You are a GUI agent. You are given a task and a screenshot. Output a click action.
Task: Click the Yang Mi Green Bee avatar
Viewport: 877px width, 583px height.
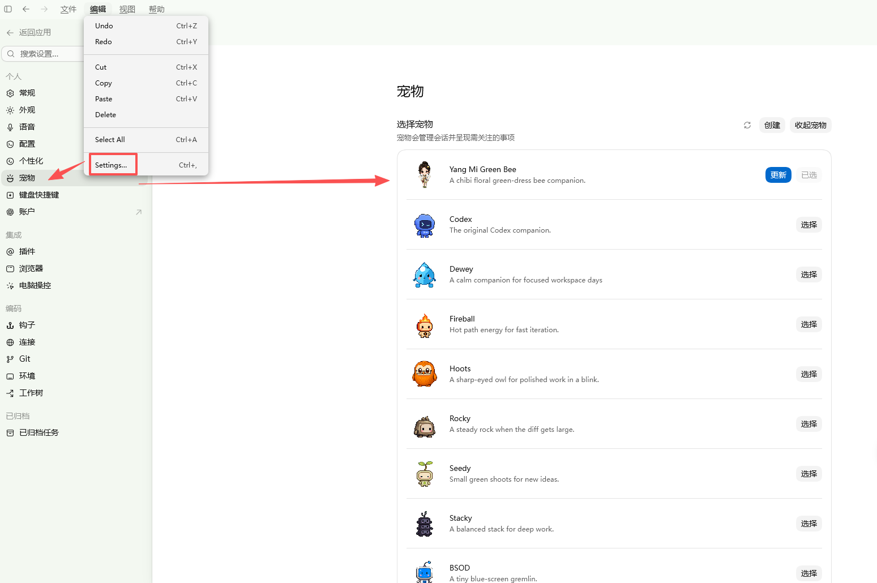[x=425, y=175]
